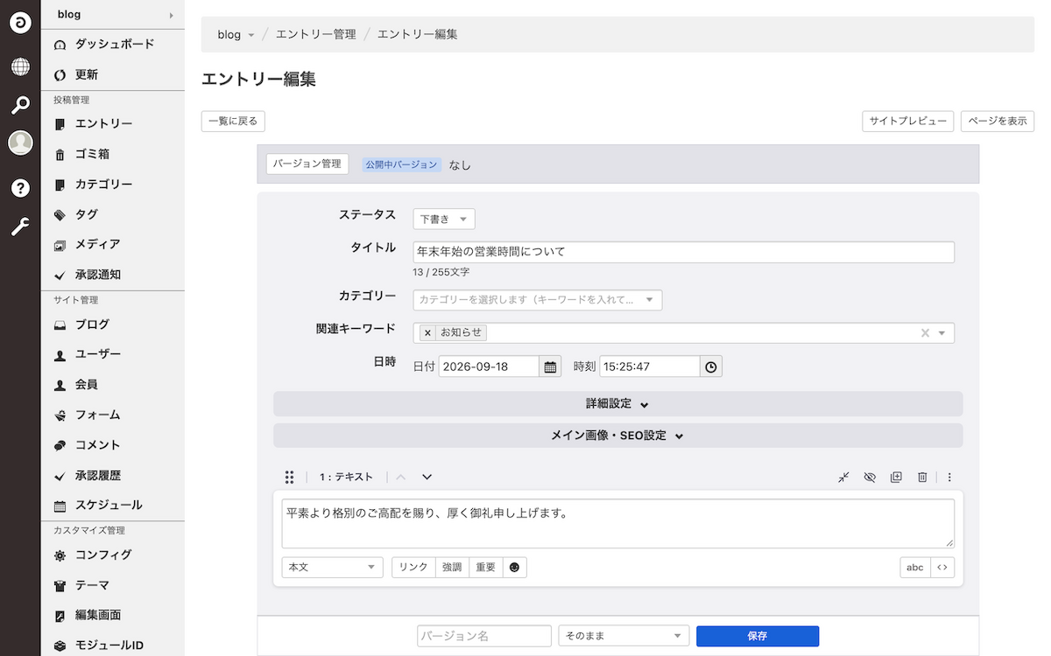Click リンク formatting button

point(413,568)
